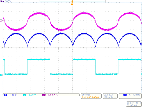Click the PreVu acquisition status label
This screenshot has width=142, height=107.
pos(8,1)
